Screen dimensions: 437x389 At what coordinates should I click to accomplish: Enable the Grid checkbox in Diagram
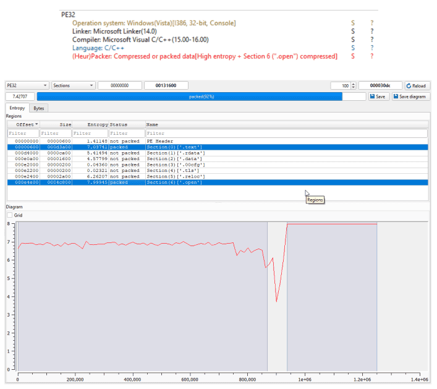[x=10, y=215]
